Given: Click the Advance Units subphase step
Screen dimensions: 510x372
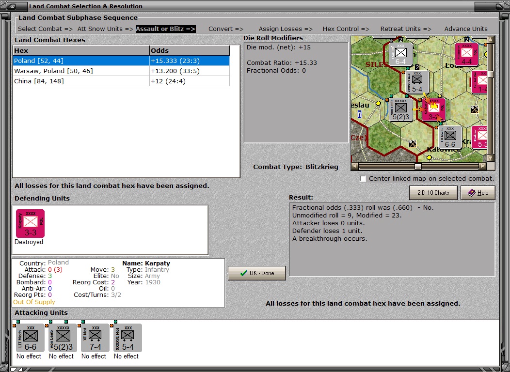Looking at the screenshot, I should [466, 29].
